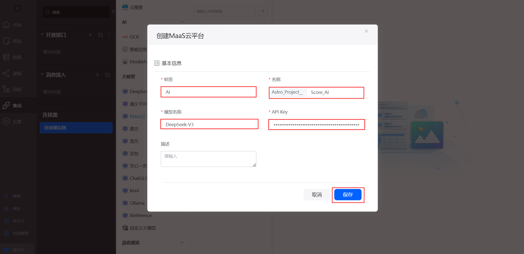Image resolution: width=524 pixels, height=254 pixels.
Task: Open the 命令行 command line tool
Action: pos(14,221)
